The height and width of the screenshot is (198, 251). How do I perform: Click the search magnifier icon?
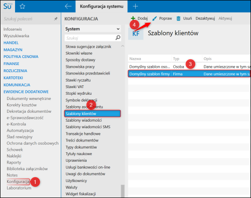(x=118, y=38)
